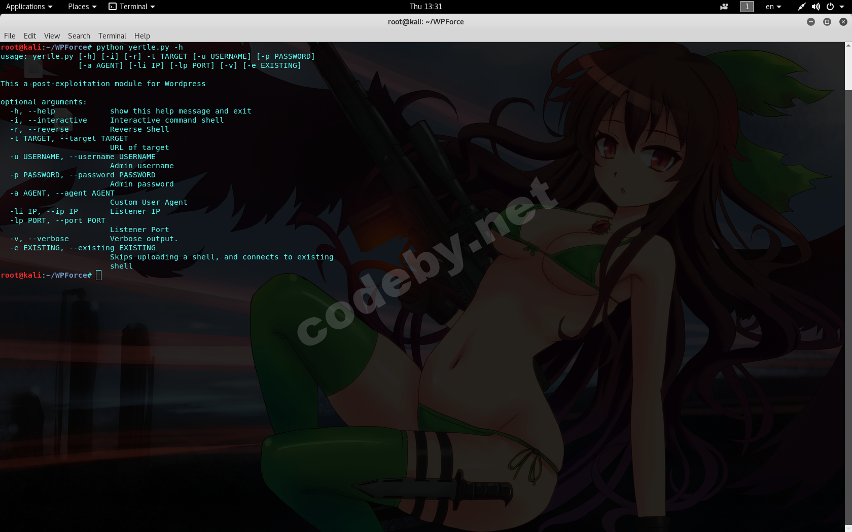Click the '-a AGENT, --agent AGENT' option
The image size is (852, 532).
pos(62,193)
